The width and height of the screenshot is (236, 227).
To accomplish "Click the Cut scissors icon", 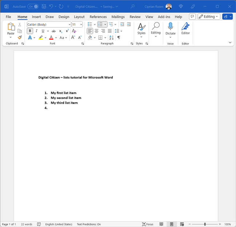I will [x=20, y=24].
